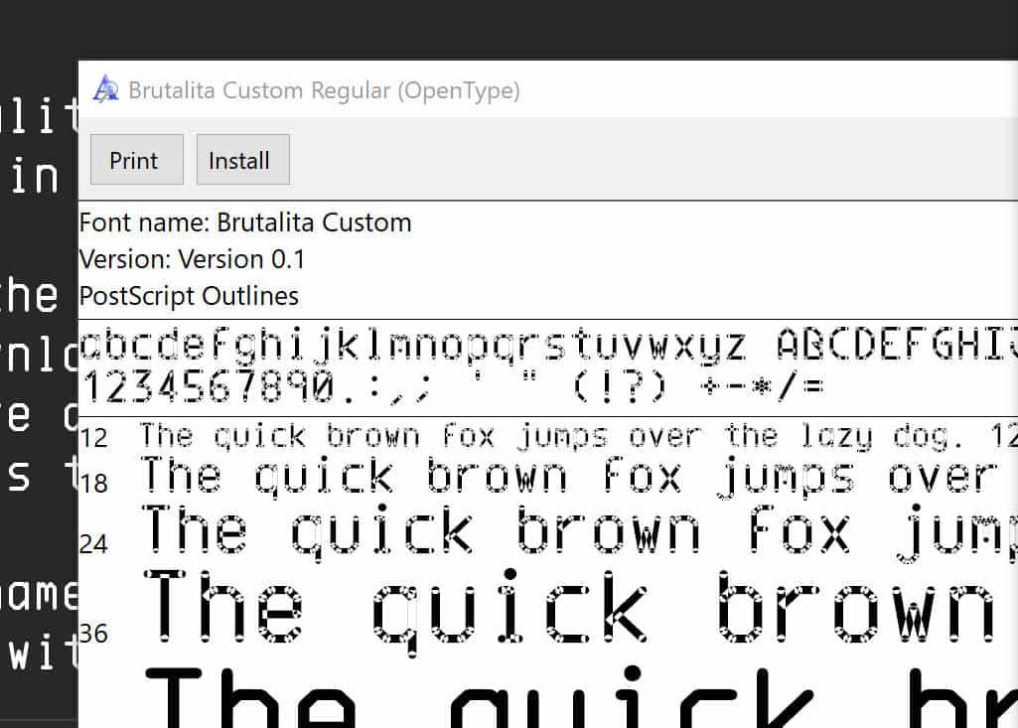Click the 'PostScript Outlines' line
Image resolution: width=1018 pixels, height=728 pixels.
189,296
